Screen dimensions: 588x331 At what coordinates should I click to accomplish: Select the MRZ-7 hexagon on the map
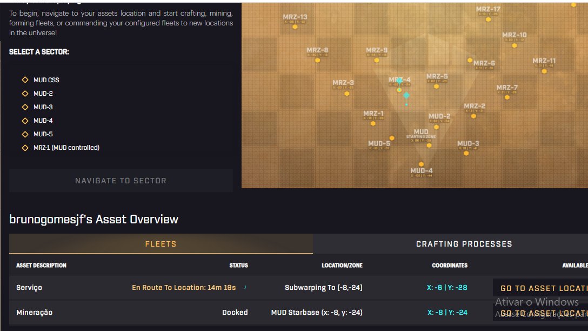click(506, 97)
